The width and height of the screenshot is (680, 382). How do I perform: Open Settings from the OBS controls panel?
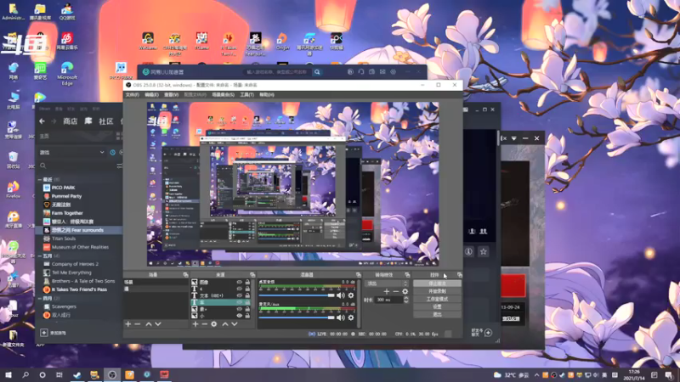click(x=437, y=306)
